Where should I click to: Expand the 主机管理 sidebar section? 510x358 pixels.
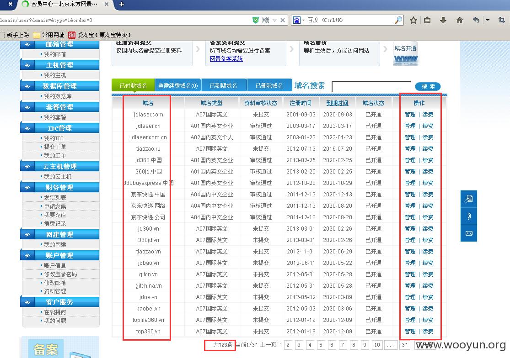point(60,65)
